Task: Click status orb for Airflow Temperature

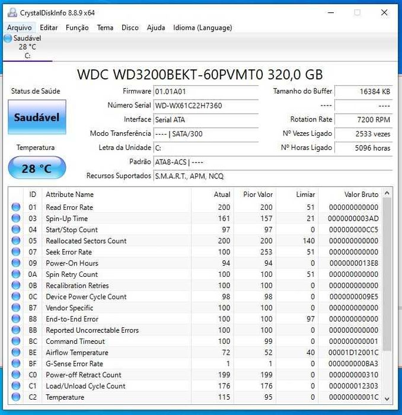Action: click(x=16, y=352)
